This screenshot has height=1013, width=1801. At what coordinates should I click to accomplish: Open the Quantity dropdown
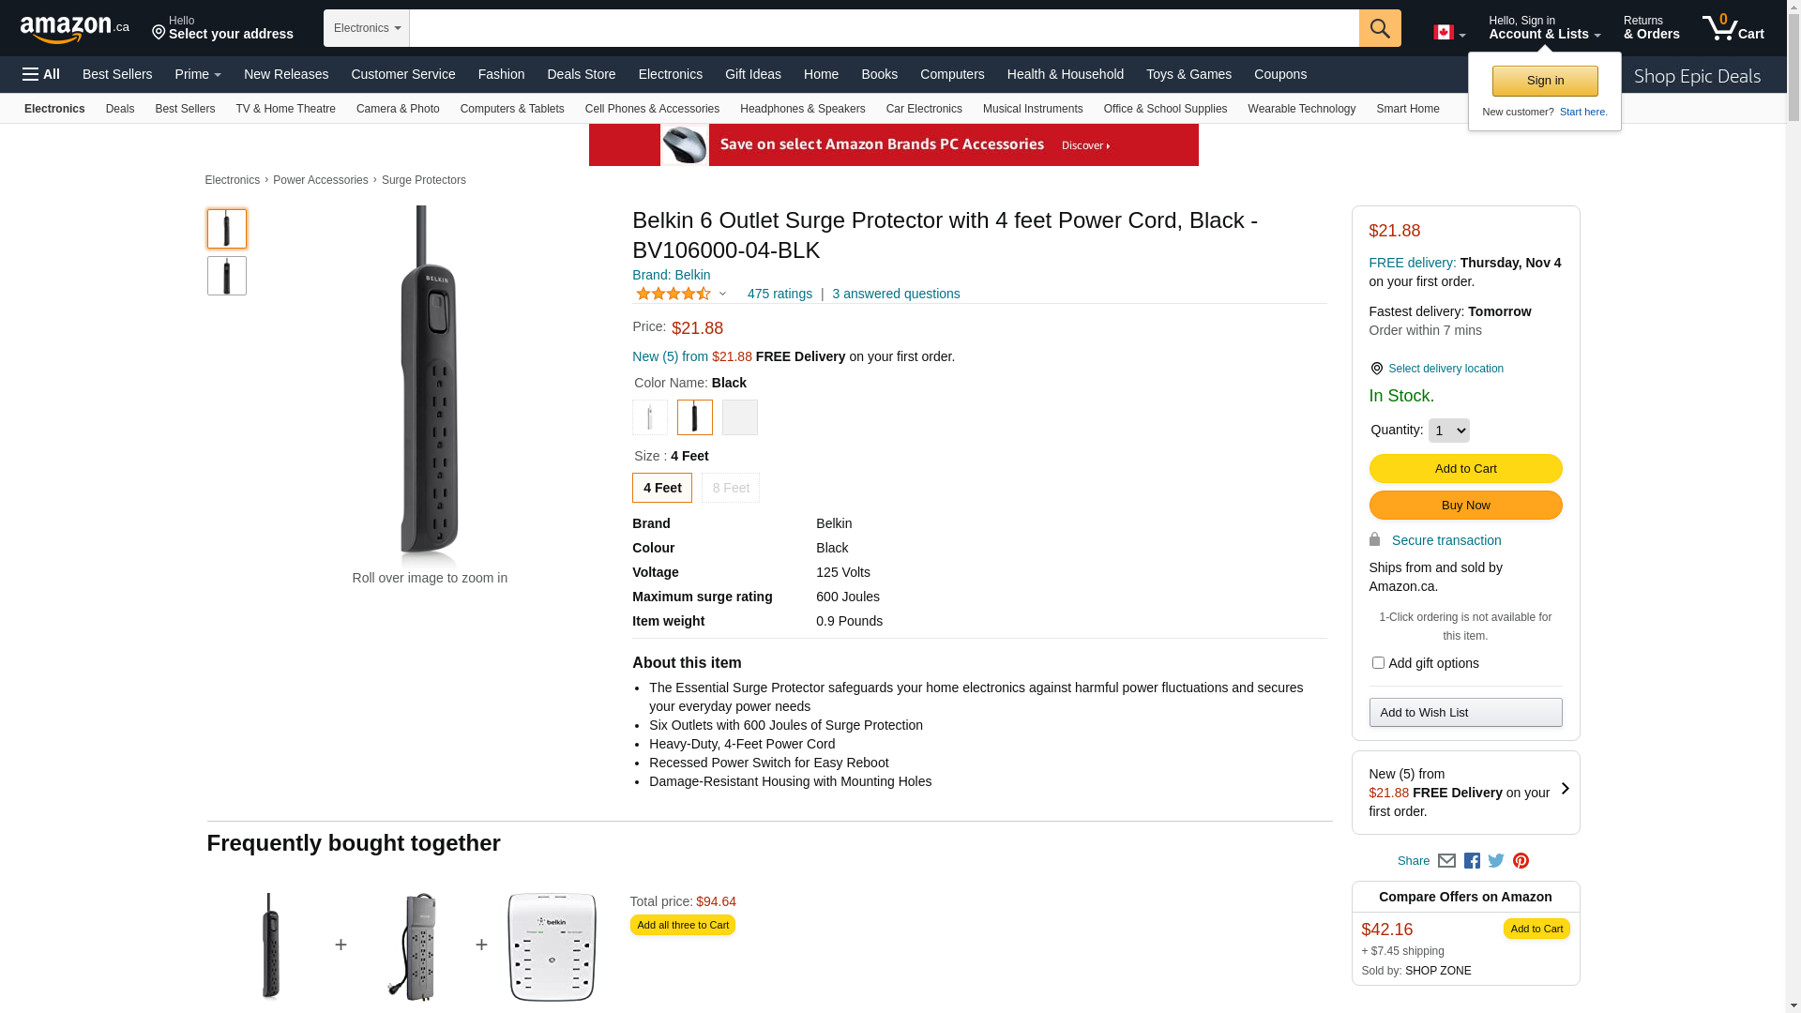(x=1448, y=431)
